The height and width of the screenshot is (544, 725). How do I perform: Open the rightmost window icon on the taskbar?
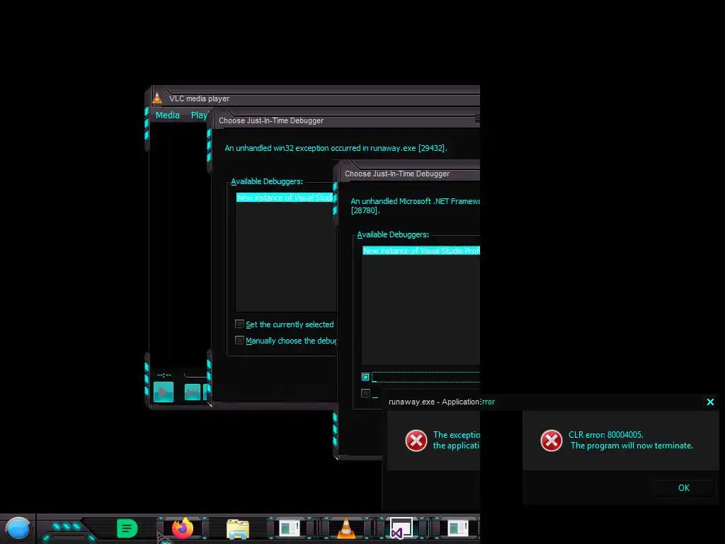(x=458, y=528)
